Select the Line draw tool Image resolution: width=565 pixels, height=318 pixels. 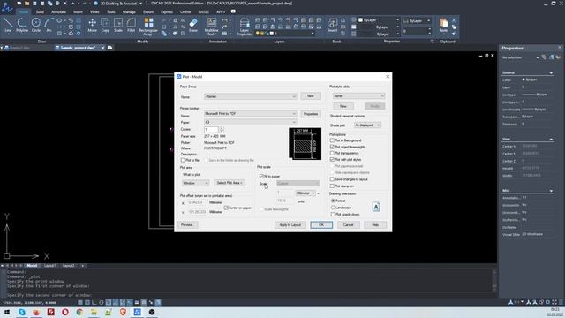(x=8, y=26)
